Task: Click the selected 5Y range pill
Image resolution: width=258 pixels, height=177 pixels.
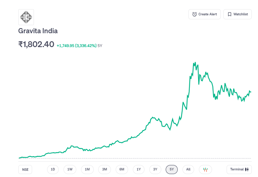Action: (x=172, y=169)
